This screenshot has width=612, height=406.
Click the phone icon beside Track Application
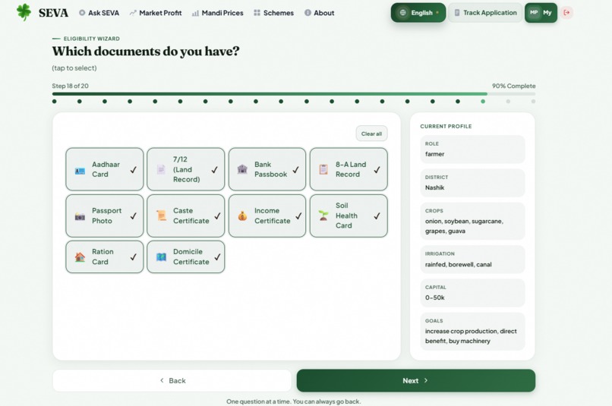click(456, 13)
